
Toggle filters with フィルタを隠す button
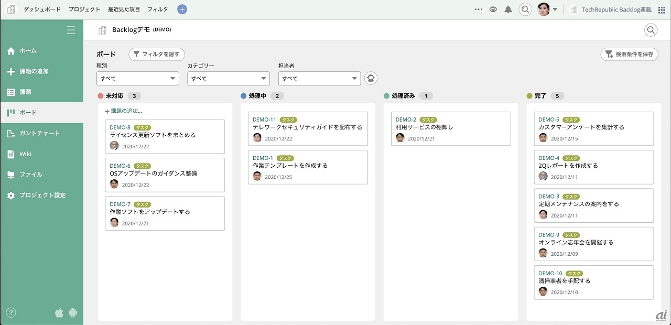click(157, 54)
